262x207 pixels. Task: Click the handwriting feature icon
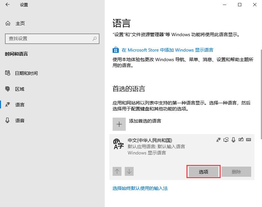click(x=241, y=140)
